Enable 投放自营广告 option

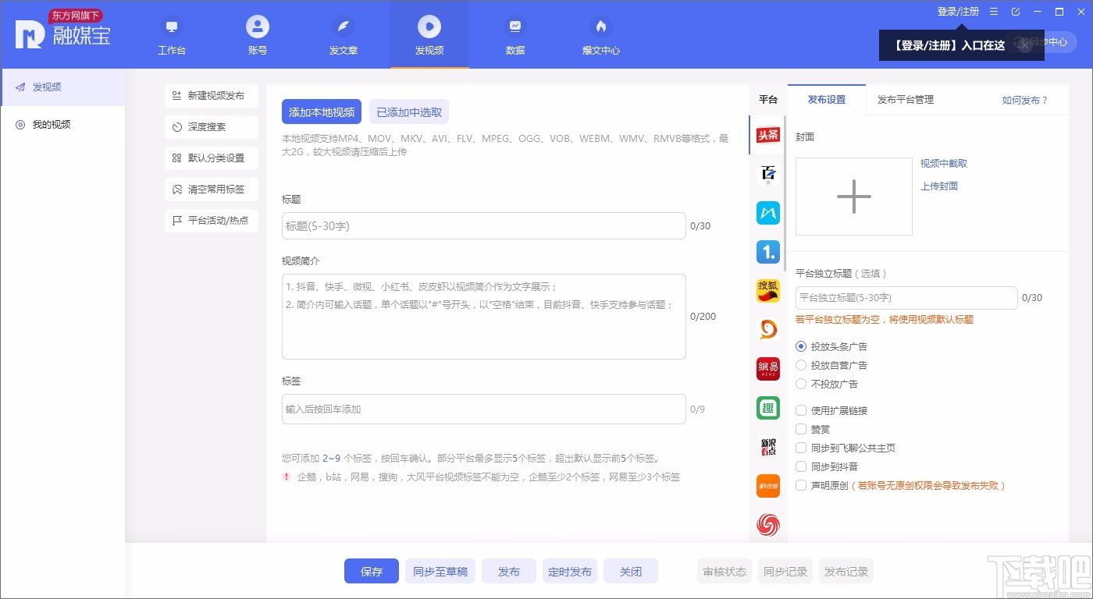pos(801,365)
